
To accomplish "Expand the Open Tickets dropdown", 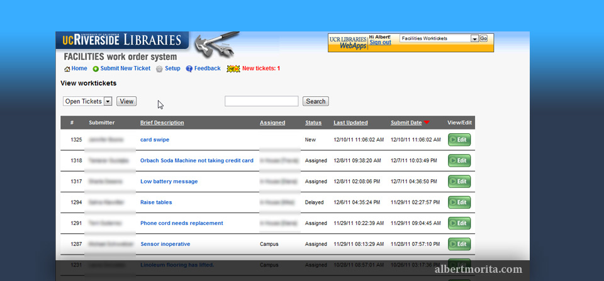I will (108, 101).
